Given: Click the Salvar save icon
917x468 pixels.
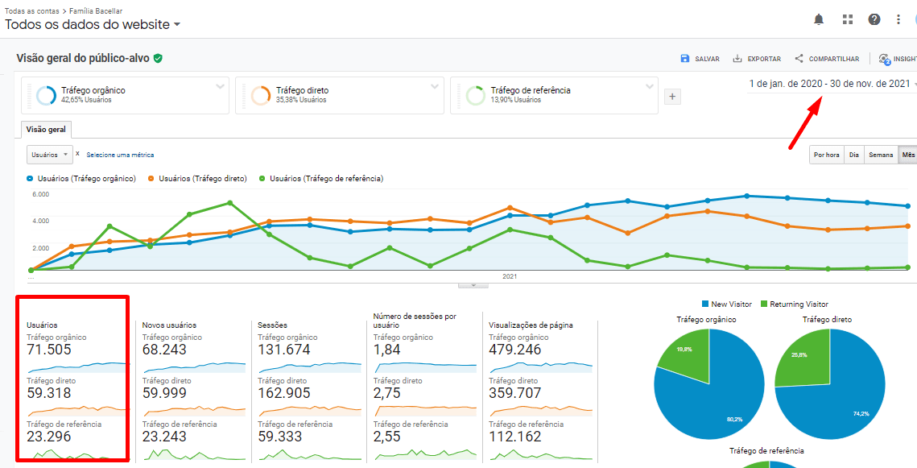Looking at the screenshot, I should tap(685, 59).
